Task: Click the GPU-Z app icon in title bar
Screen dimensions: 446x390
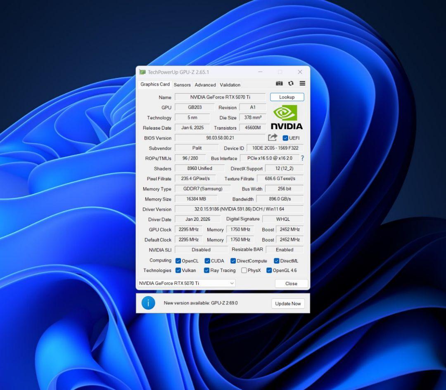Action: click(x=142, y=72)
